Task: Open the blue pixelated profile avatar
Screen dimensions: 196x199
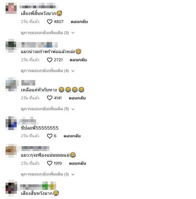Action: point(11,123)
